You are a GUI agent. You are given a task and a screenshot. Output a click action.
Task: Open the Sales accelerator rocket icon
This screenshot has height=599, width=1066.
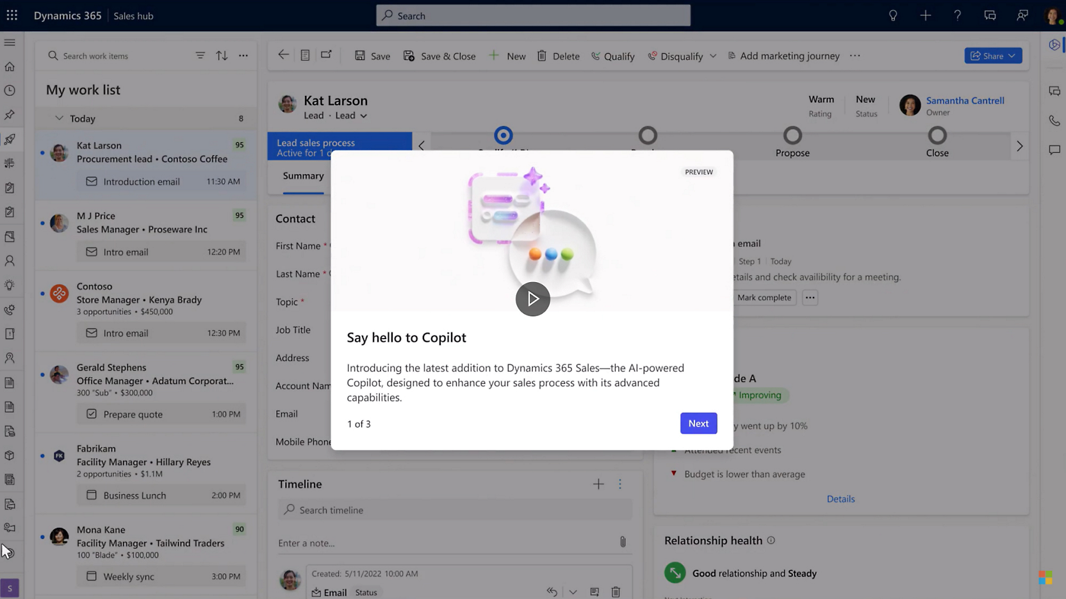pyautogui.click(x=10, y=139)
